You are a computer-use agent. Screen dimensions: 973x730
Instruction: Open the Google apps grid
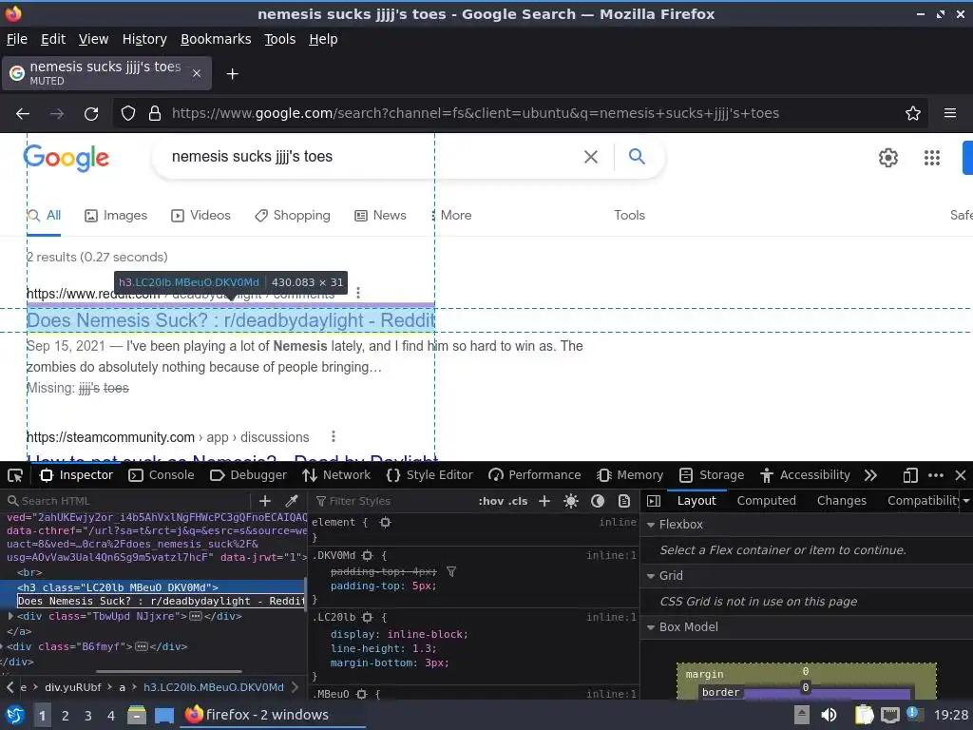pos(932,158)
